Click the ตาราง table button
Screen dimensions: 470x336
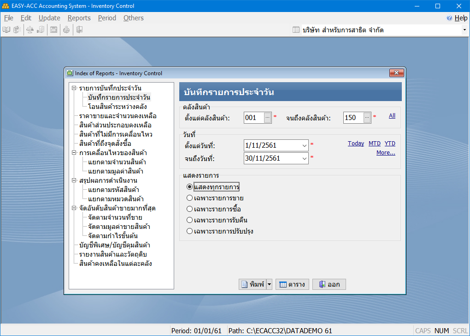pos(292,284)
